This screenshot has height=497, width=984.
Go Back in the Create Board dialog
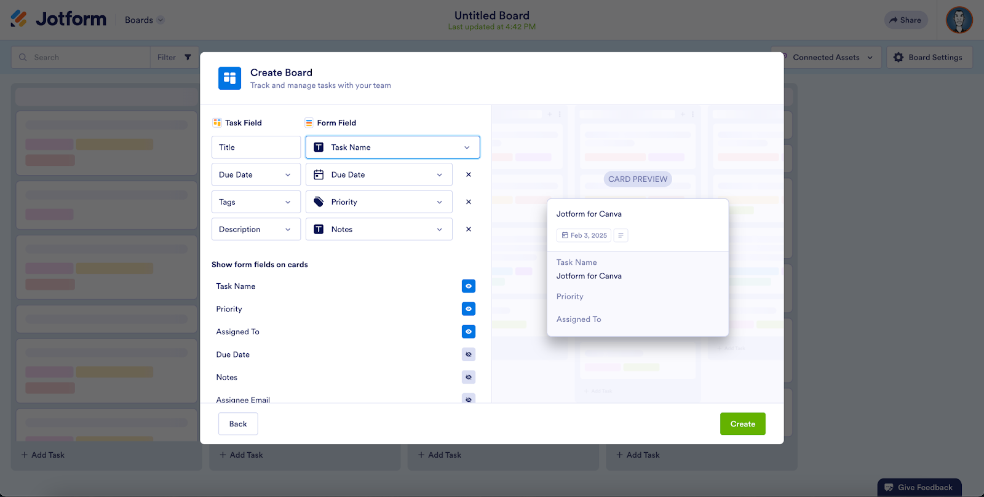238,424
